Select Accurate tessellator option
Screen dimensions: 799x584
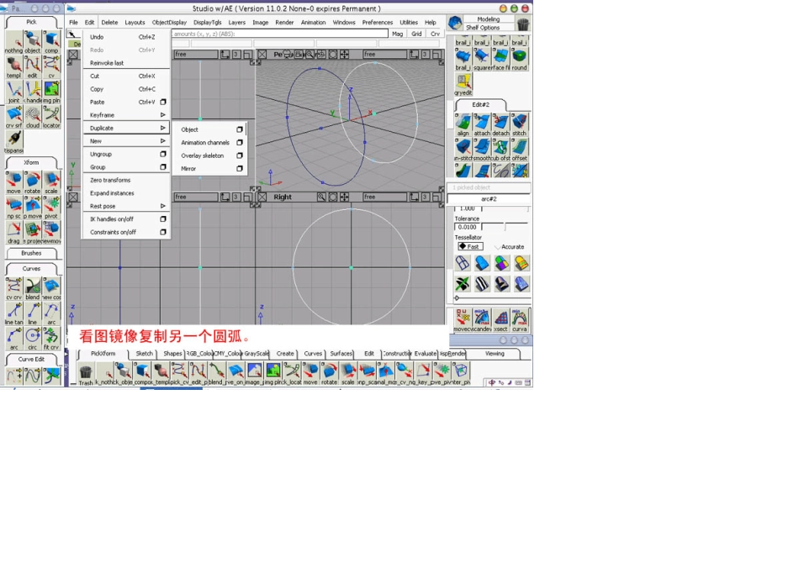point(509,247)
